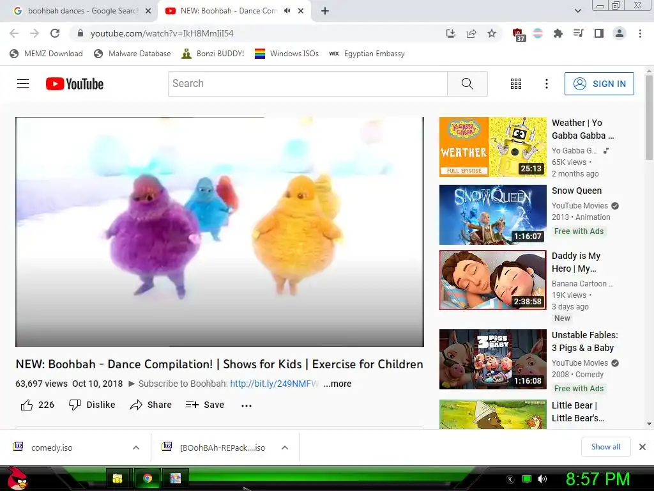Screen dimensions: 654x491
Task: Click the Share button under video
Action: (151, 405)
